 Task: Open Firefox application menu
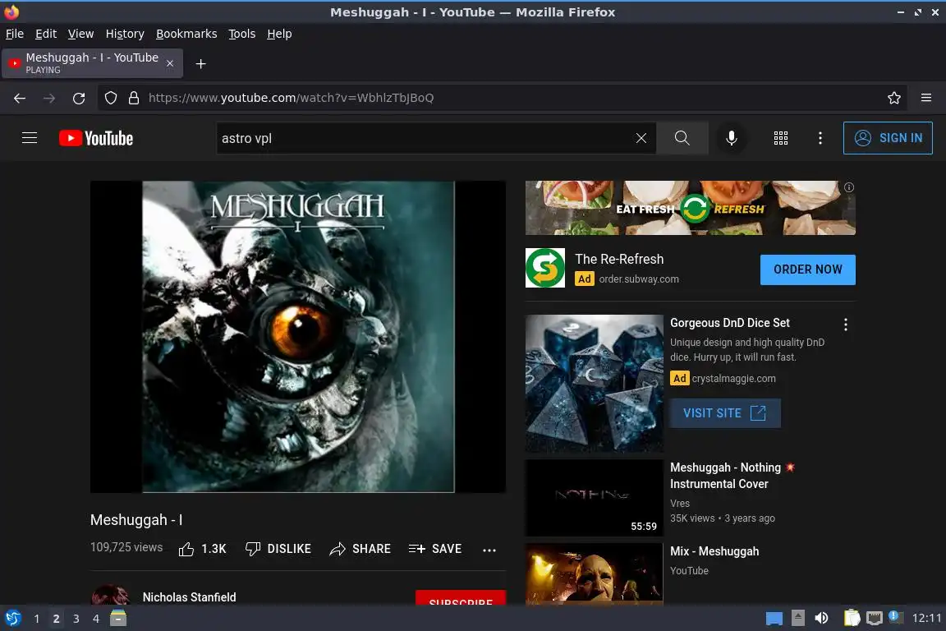pos(926,98)
